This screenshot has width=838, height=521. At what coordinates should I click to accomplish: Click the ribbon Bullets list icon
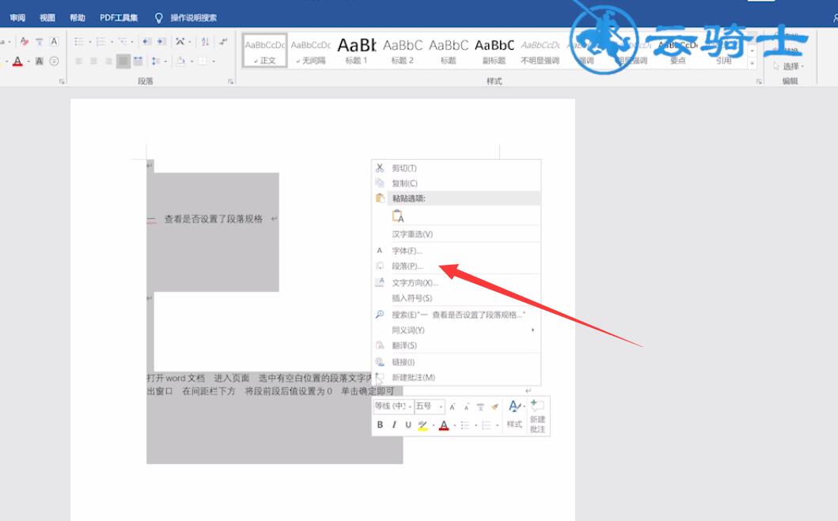pos(79,42)
